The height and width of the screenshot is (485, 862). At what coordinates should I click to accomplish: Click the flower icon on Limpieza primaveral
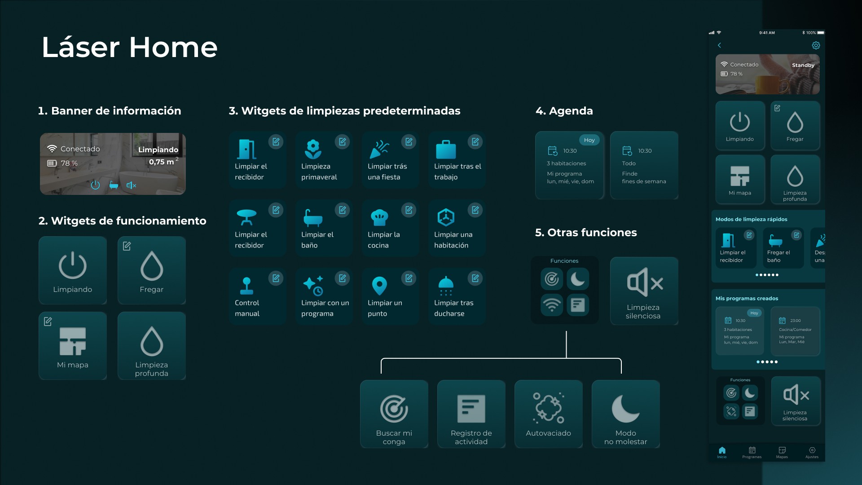pyautogui.click(x=313, y=149)
